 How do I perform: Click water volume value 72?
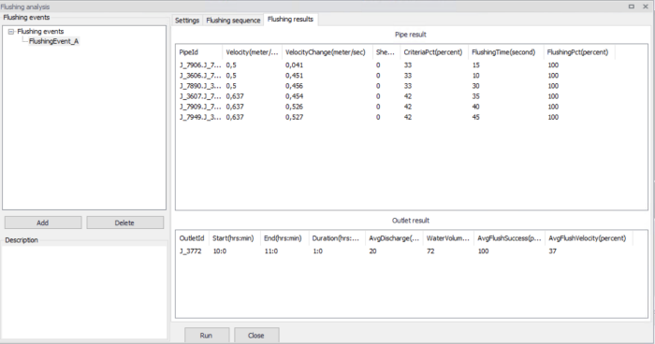tap(430, 251)
